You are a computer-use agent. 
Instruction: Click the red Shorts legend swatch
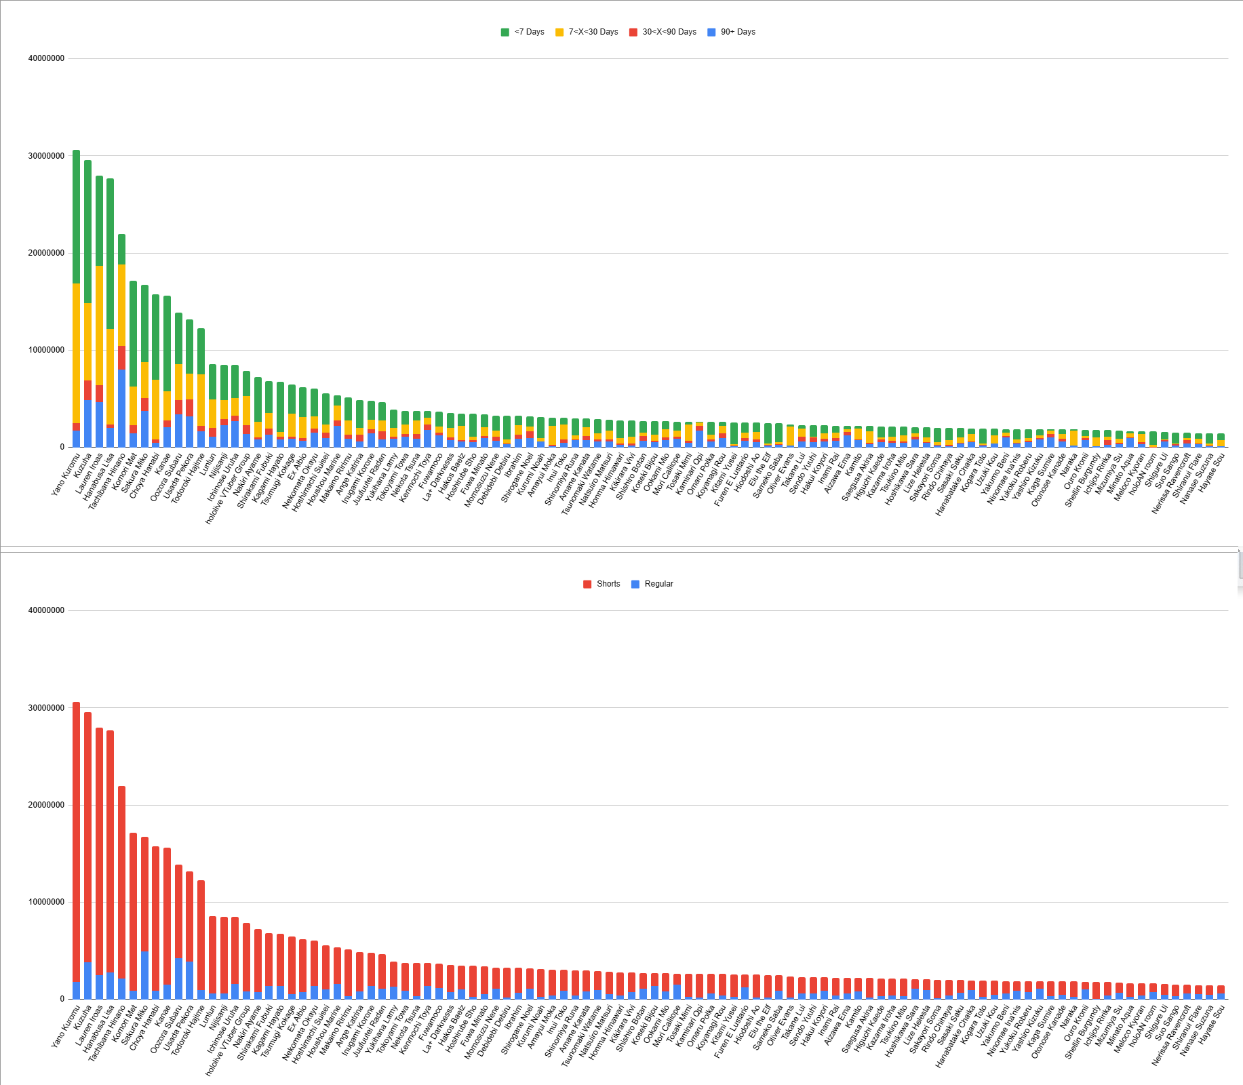pos(587,584)
